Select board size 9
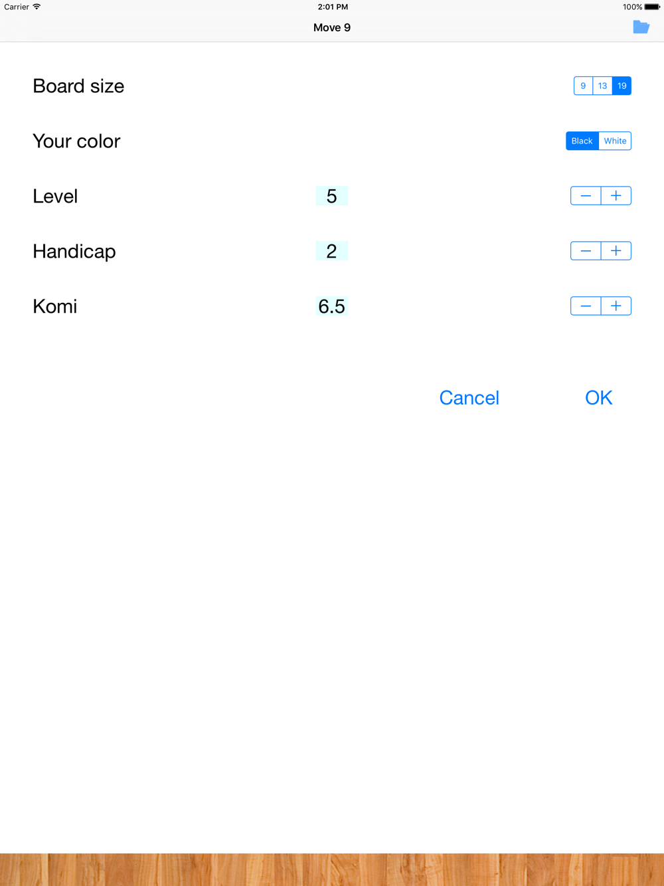This screenshot has height=886, width=664. (x=583, y=86)
